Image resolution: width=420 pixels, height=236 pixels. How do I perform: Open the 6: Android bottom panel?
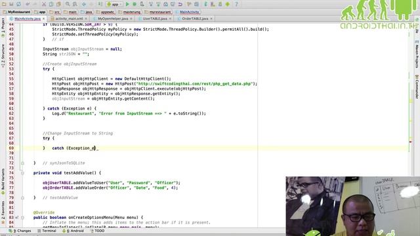pyautogui.click(x=73, y=231)
